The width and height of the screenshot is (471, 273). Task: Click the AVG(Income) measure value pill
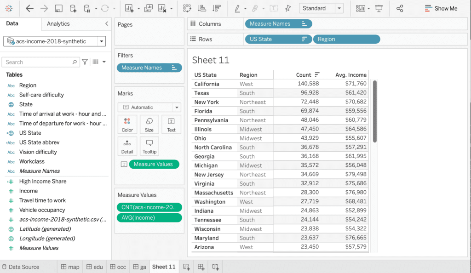pos(149,217)
